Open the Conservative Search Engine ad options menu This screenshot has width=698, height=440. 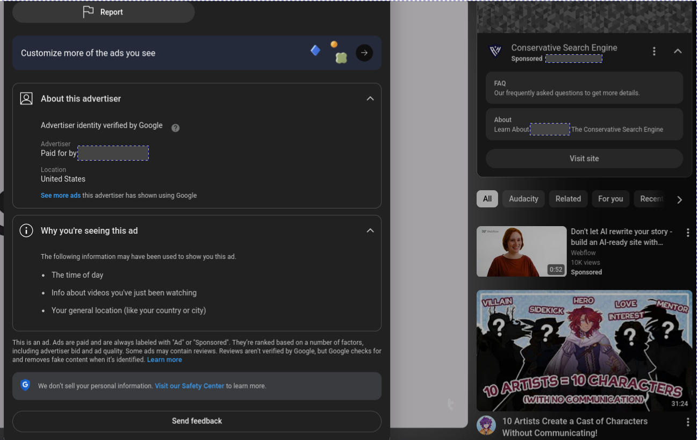point(654,51)
